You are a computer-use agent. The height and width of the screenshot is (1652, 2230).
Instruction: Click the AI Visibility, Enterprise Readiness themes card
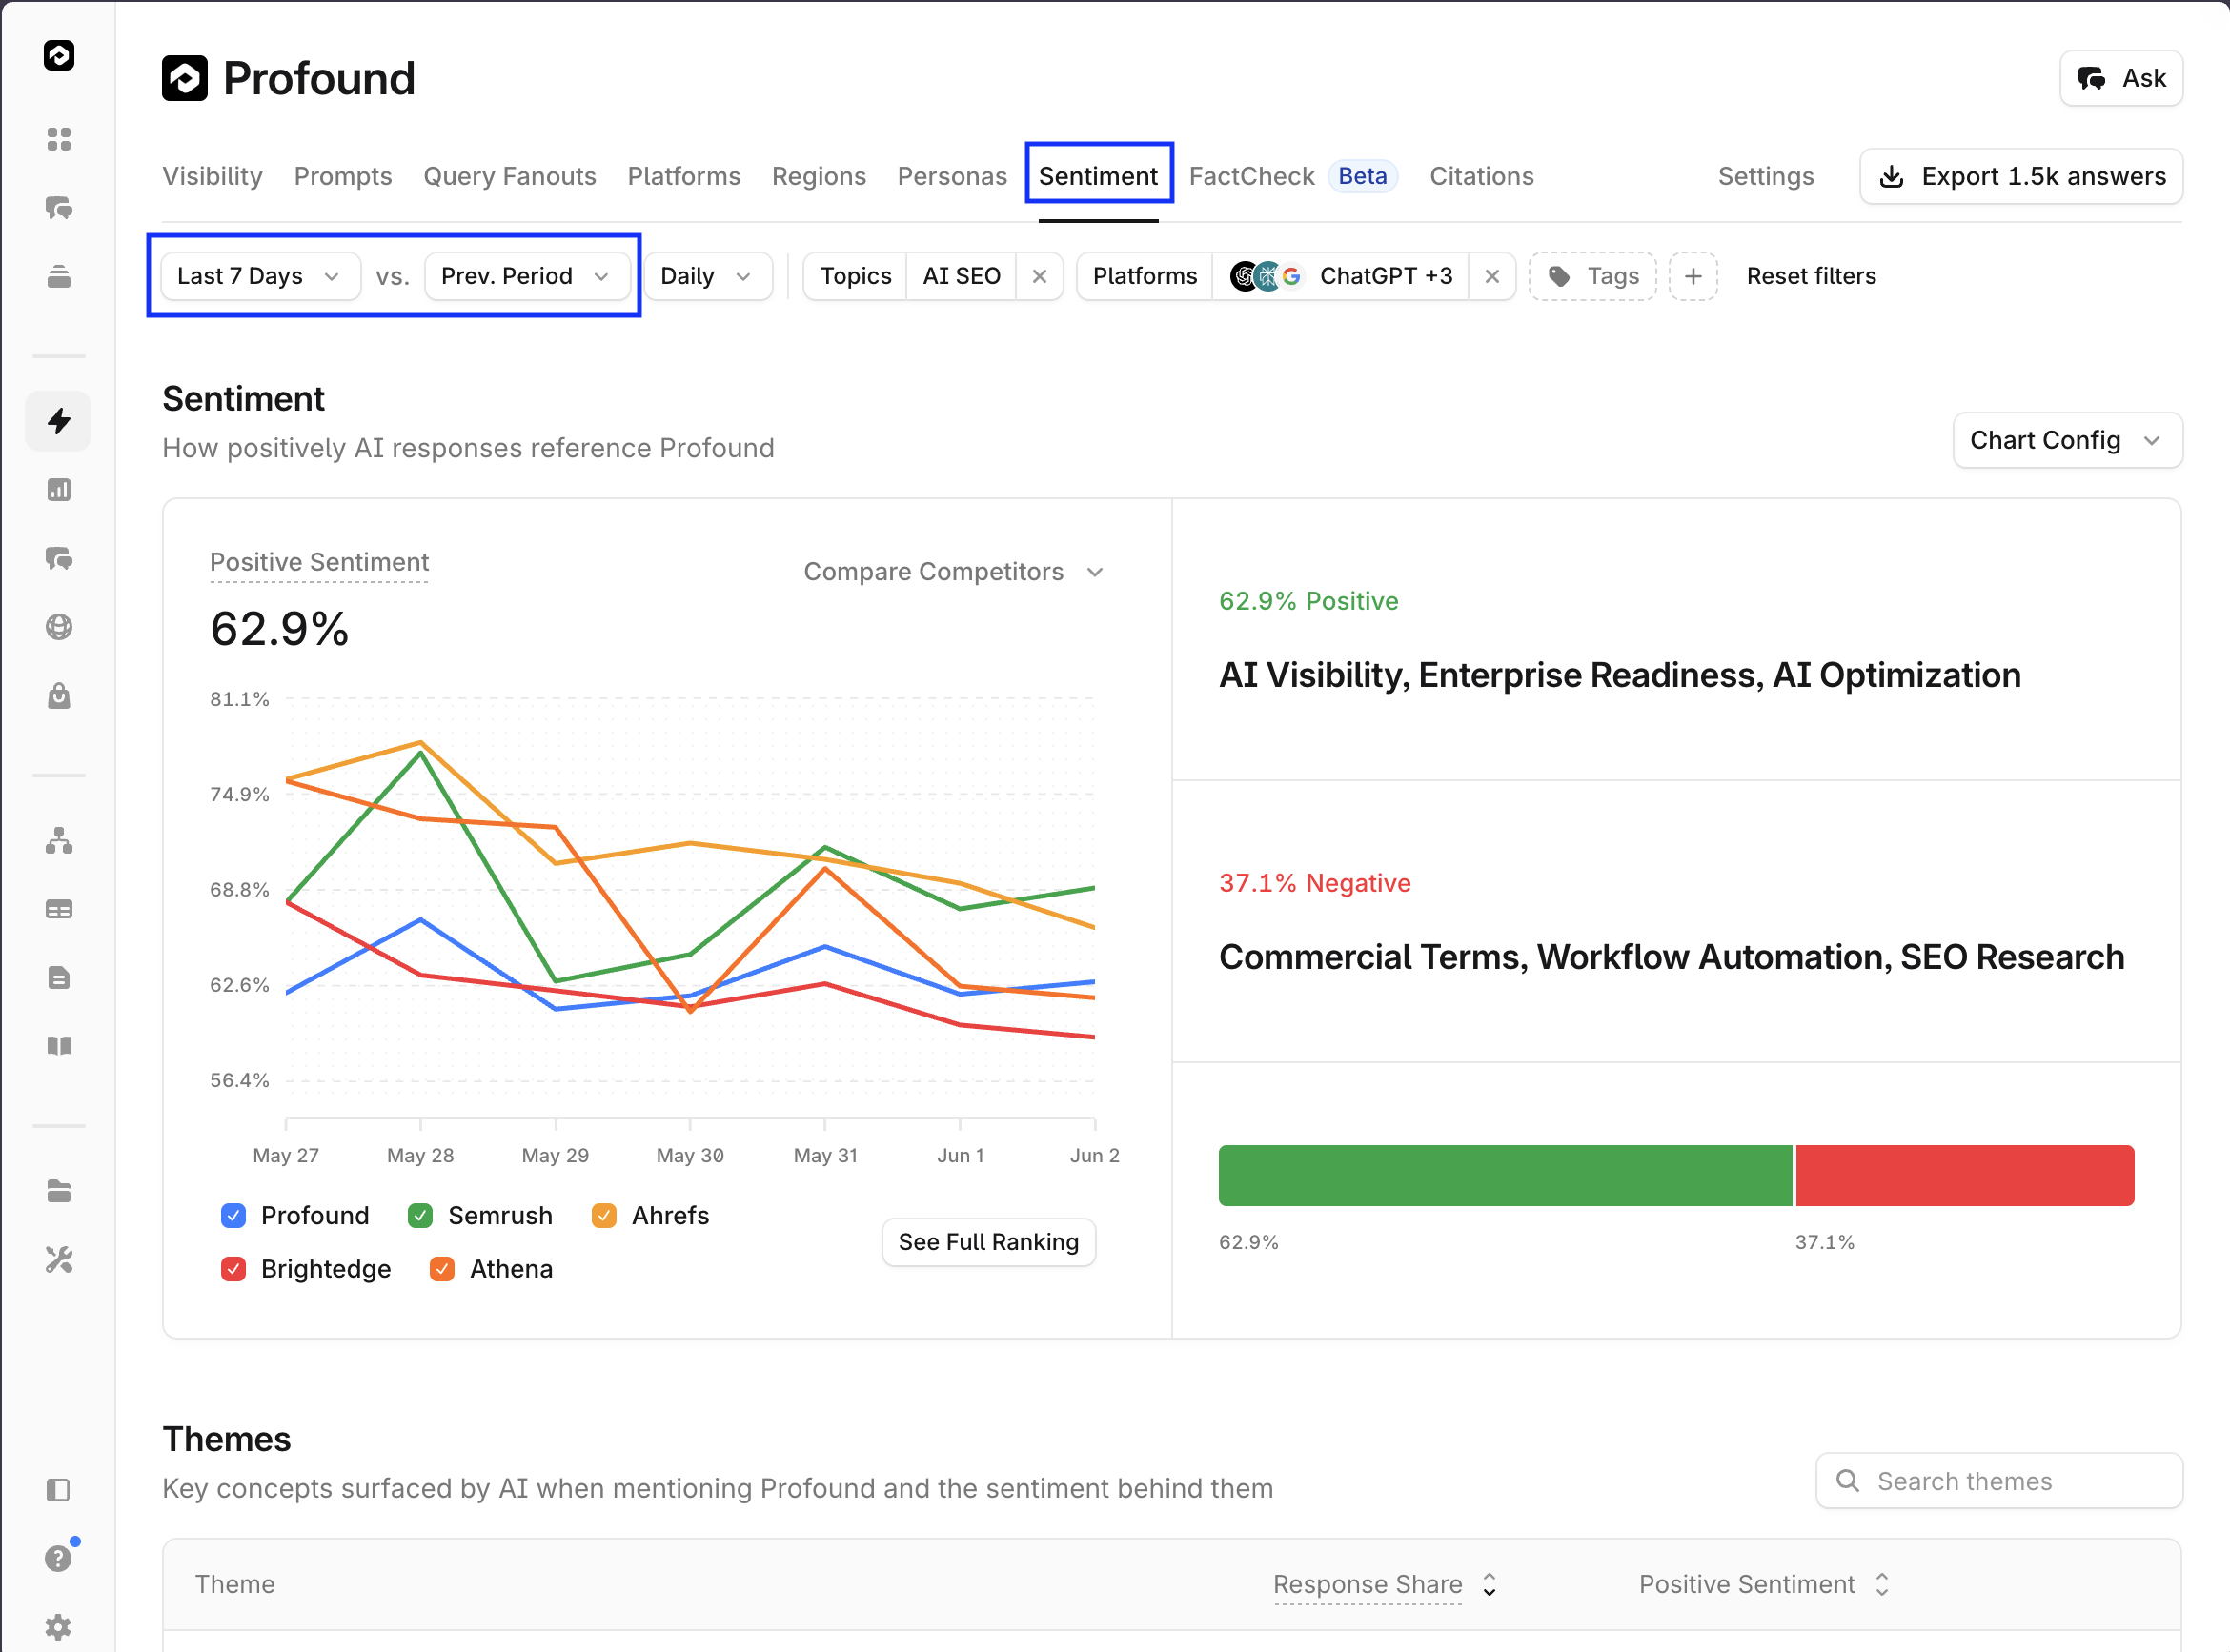1676,640
